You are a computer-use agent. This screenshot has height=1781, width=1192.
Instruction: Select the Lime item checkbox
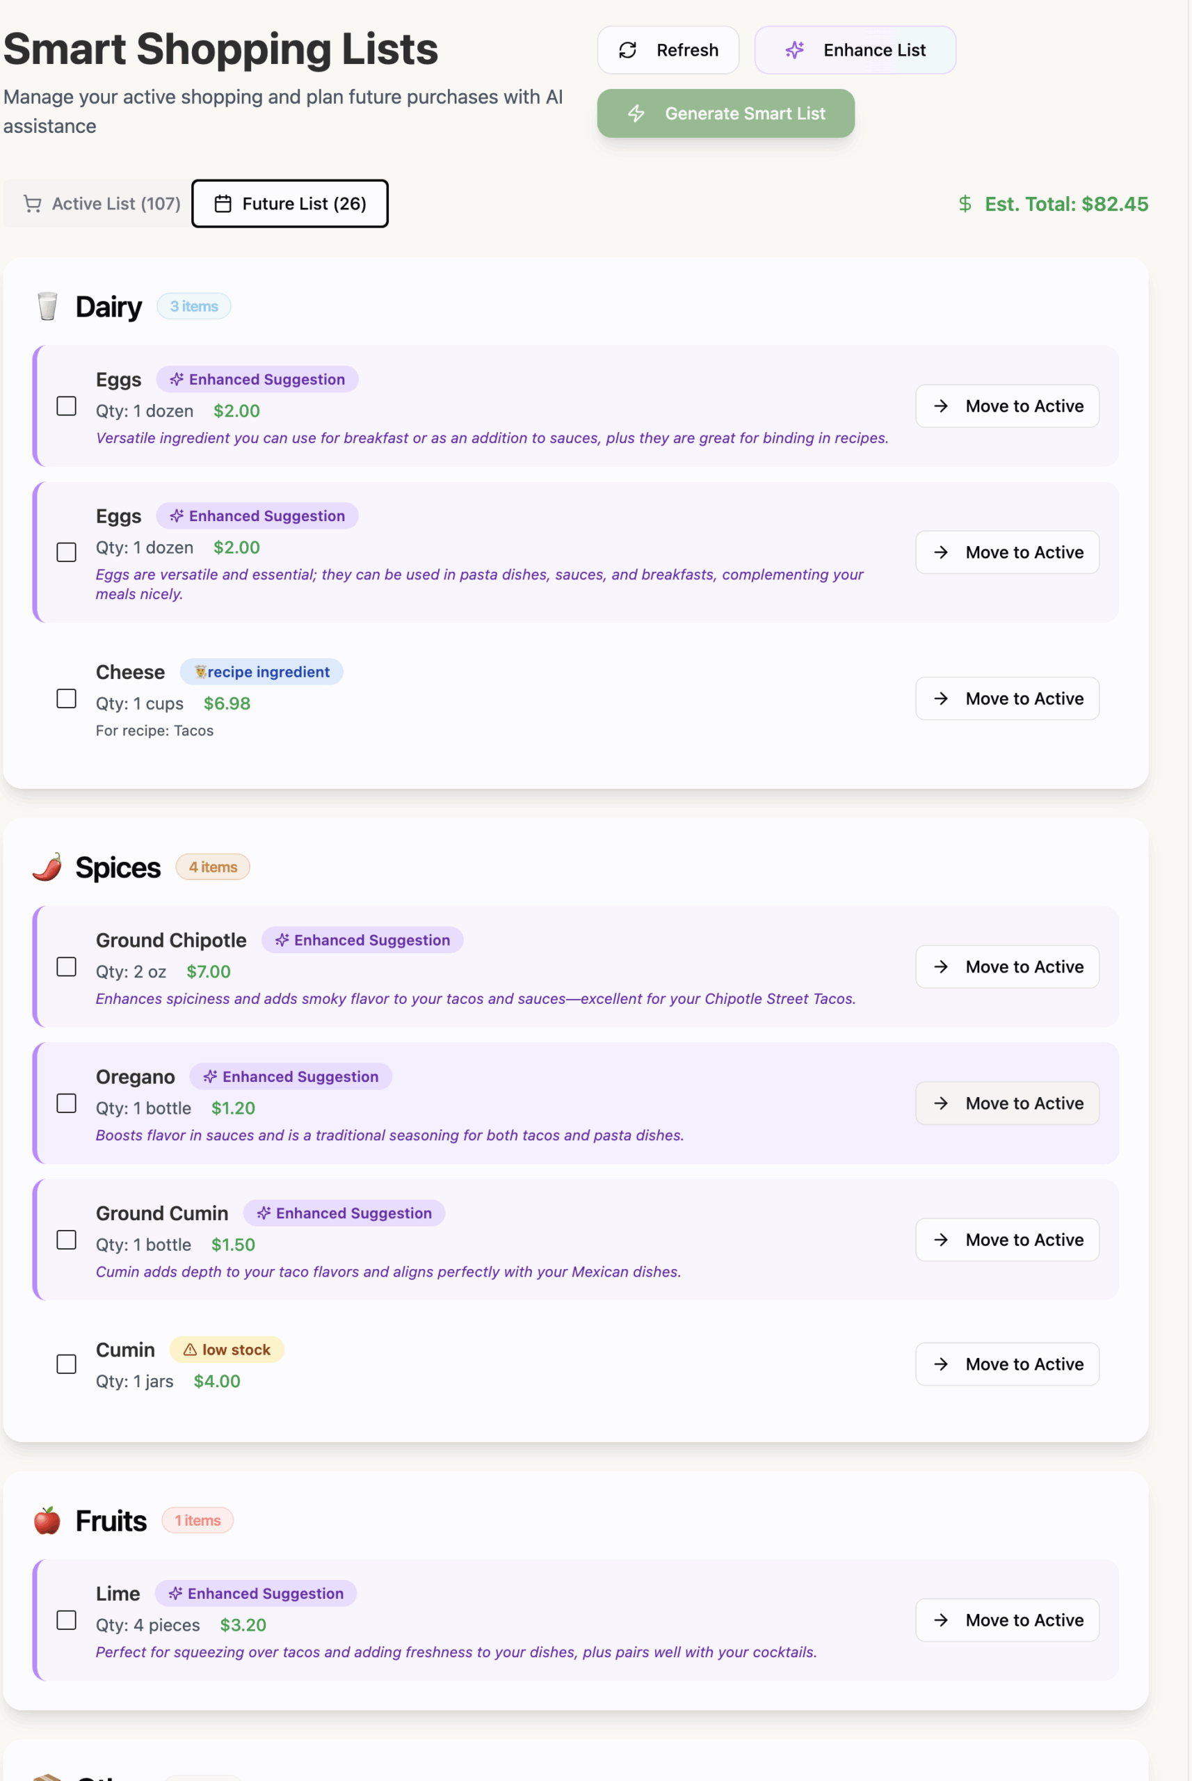point(67,1620)
